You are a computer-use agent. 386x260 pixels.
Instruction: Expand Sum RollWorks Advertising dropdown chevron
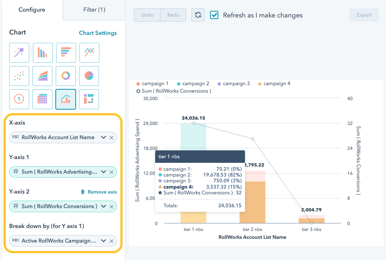(x=104, y=172)
